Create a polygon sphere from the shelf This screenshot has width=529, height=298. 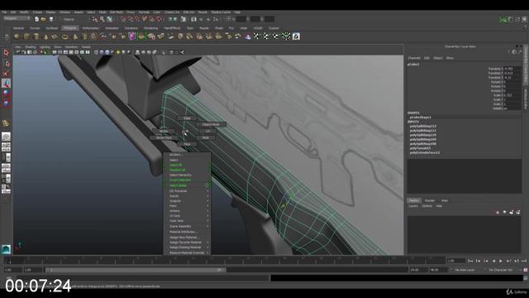[x=17, y=36]
